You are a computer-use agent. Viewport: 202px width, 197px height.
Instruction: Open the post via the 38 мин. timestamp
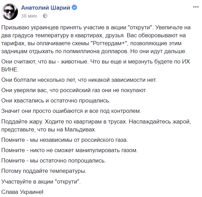pos(30,16)
